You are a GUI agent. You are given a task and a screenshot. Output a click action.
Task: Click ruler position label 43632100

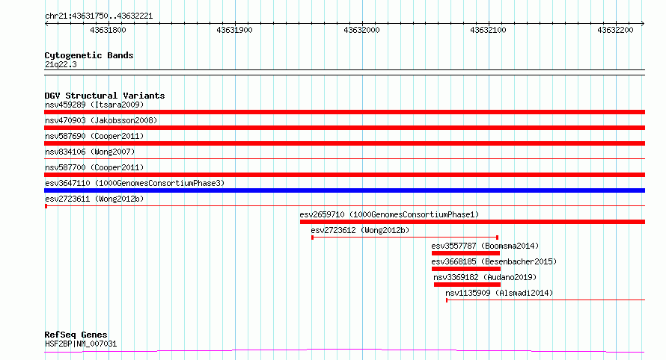tap(488, 30)
